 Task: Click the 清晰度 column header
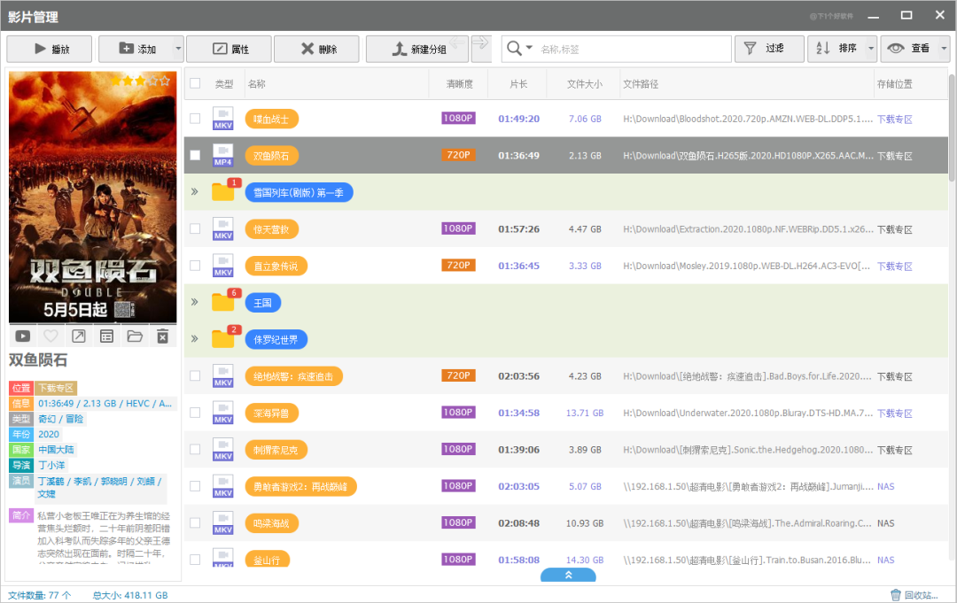pyautogui.click(x=459, y=84)
